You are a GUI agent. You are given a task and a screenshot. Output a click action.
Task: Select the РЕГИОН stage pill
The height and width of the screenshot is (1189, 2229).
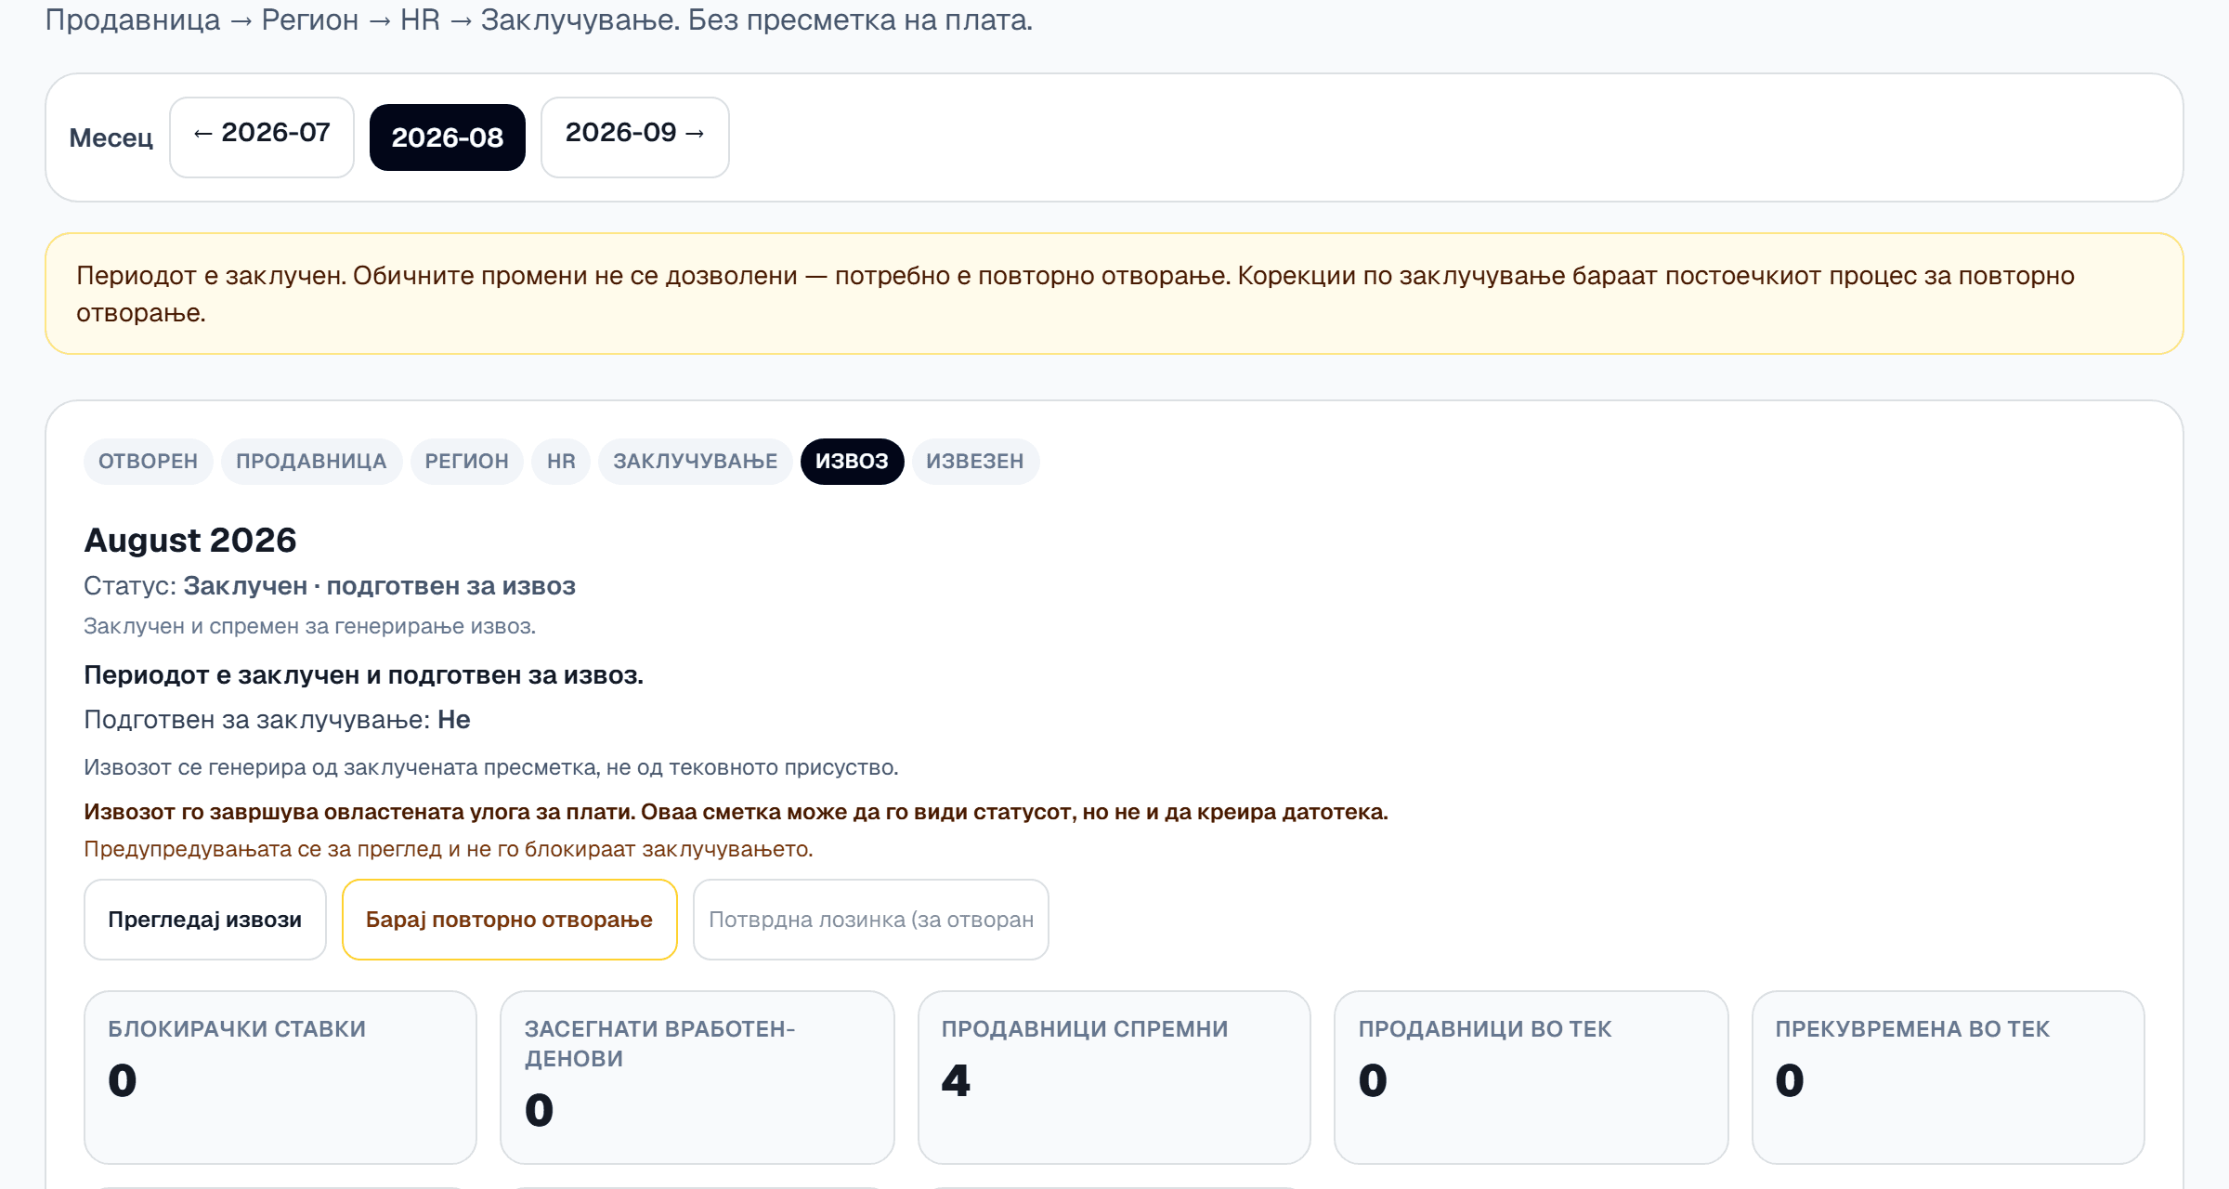pyautogui.click(x=466, y=461)
